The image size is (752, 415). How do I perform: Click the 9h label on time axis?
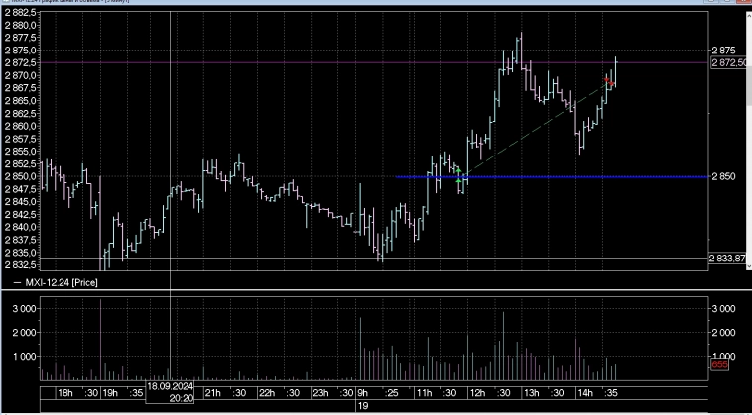(x=362, y=393)
